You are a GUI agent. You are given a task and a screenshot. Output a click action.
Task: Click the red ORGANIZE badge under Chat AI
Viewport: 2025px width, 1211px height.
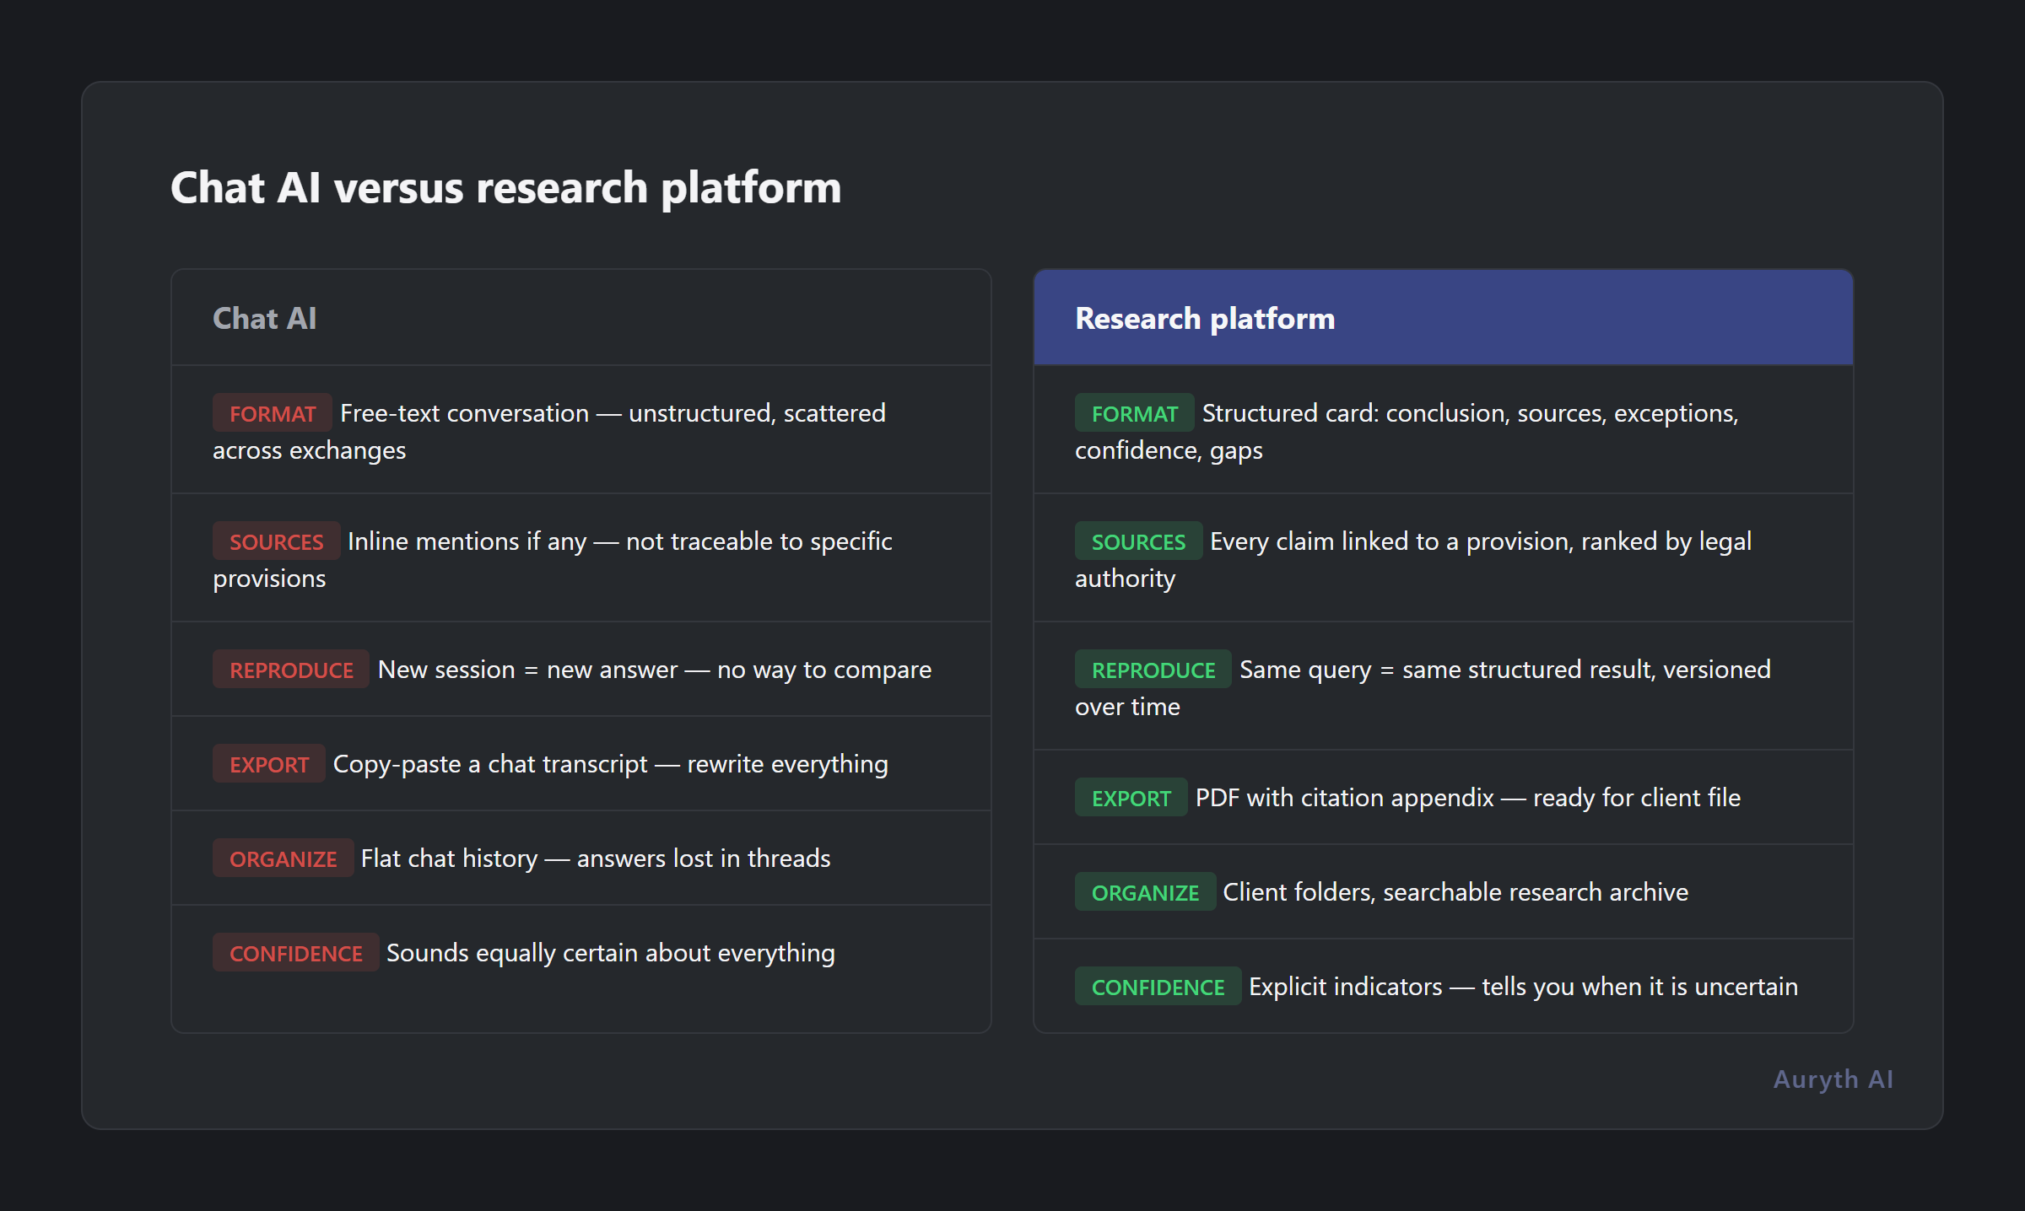pos(283,858)
